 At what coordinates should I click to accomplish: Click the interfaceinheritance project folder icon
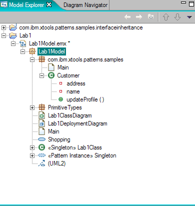tap(13, 27)
